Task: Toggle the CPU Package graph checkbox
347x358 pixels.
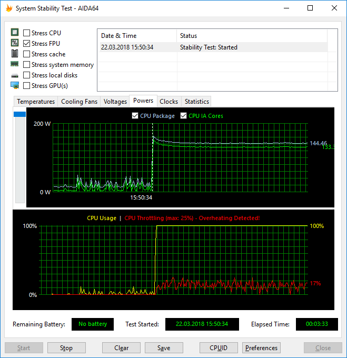Action: point(135,116)
